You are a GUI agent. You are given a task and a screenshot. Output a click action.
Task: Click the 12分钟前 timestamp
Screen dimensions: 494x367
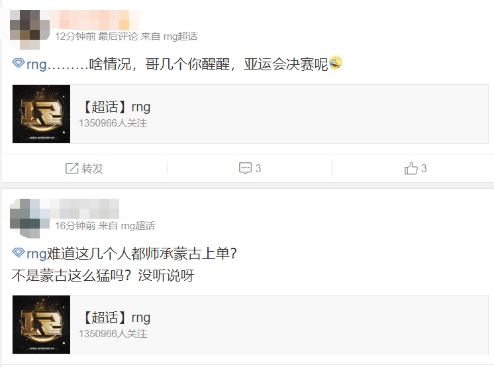pyautogui.click(x=75, y=36)
